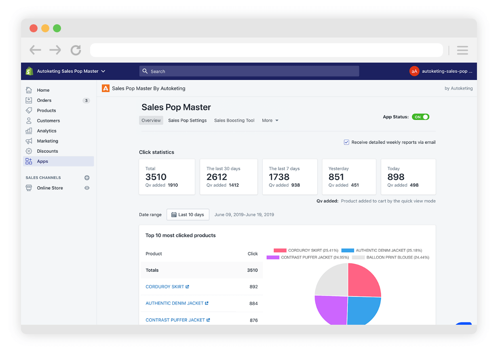The height and width of the screenshot is (351, 500).
Task: Open the Sales Boosting Tool tab
Action: [x=234, y=120]
